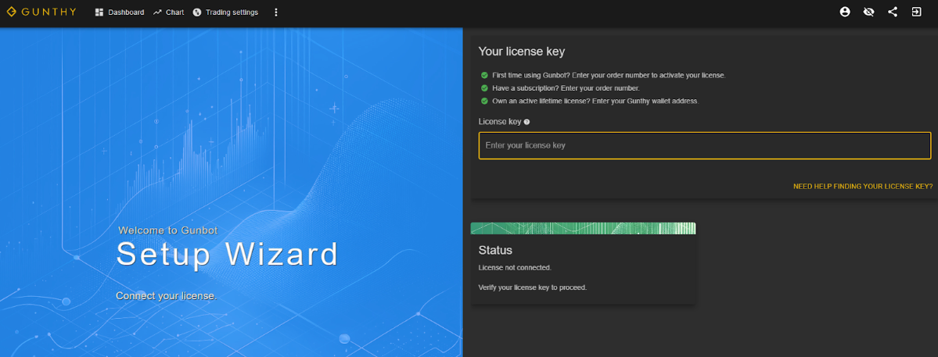The image size is (938, 357).
Task: Click the Status card heading
Action: pyautogui.click(x=495, y=250)
